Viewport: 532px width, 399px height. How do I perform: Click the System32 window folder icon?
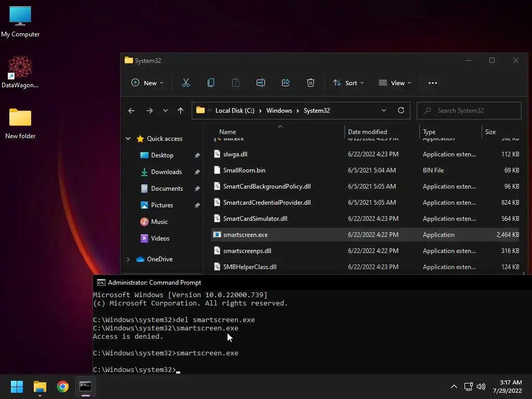[129, 60]
